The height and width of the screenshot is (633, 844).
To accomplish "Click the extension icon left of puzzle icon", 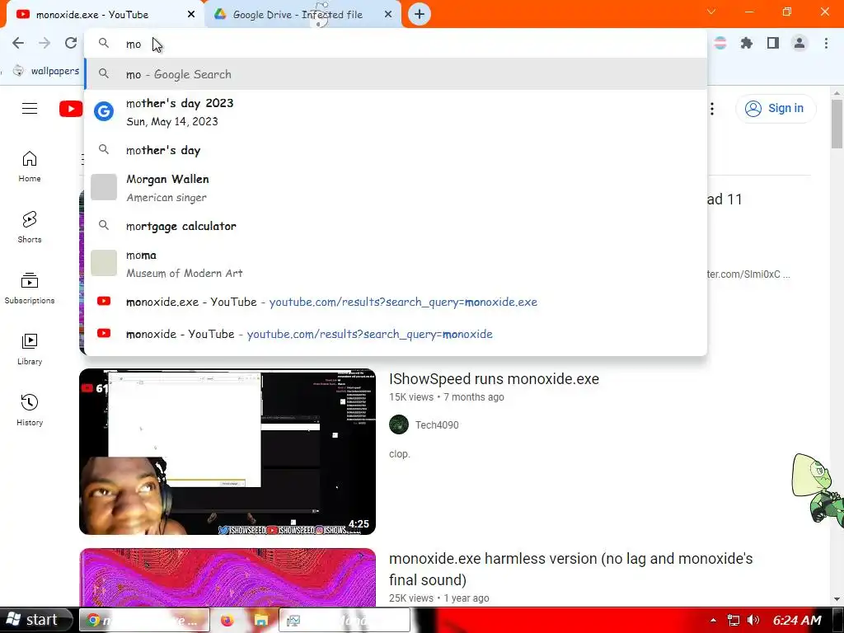I will point(720,43).
